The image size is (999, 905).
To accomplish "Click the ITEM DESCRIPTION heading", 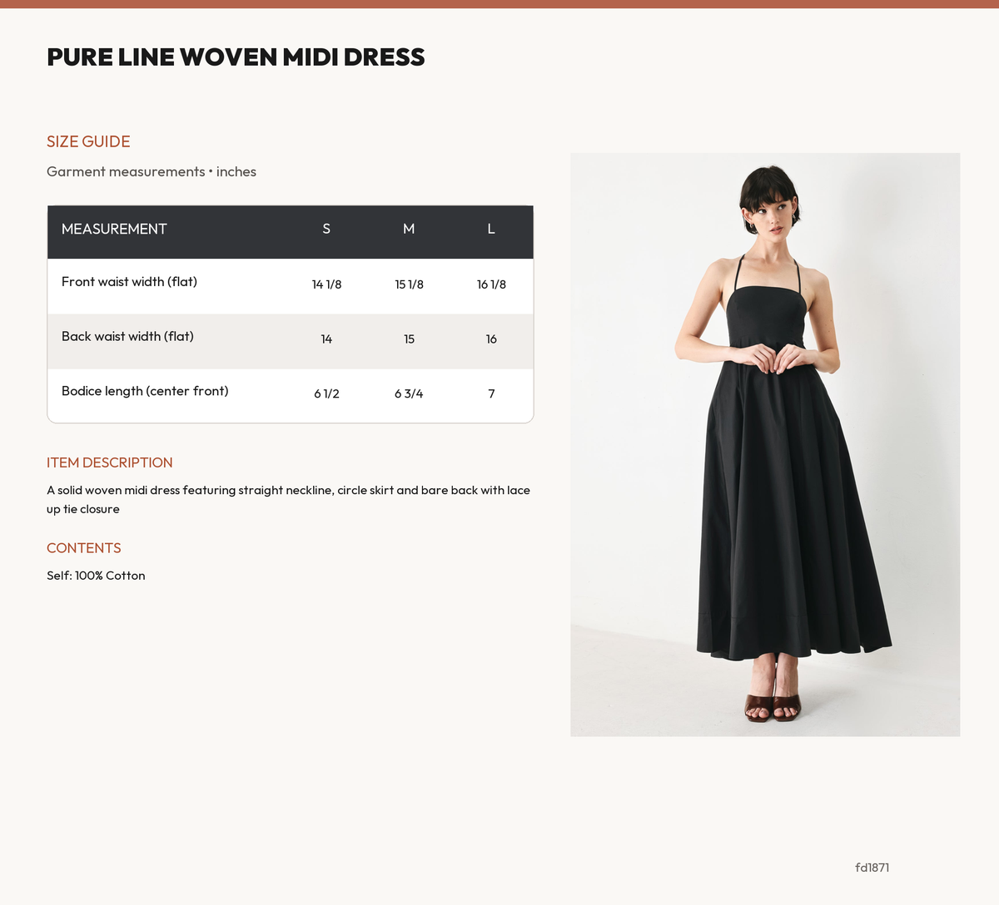I will click(110, 462).
